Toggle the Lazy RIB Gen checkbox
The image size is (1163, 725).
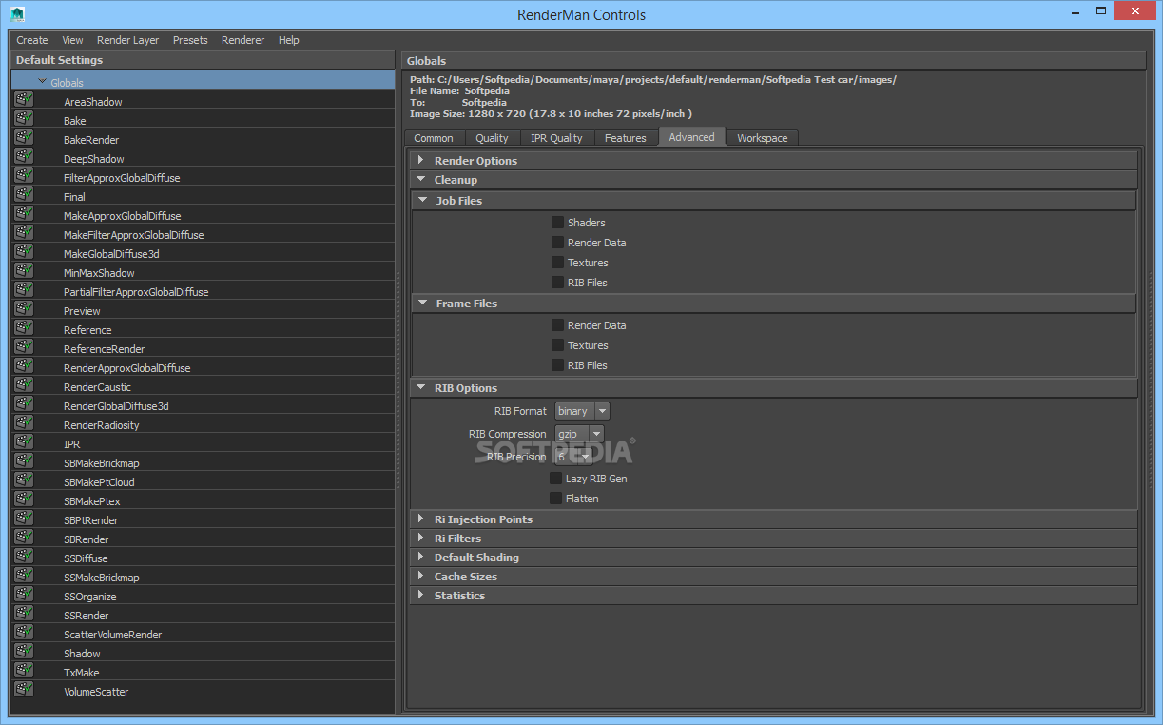[556, 478]
